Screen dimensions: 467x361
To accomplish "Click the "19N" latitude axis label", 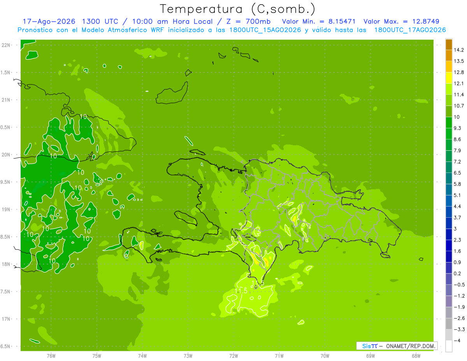I will [x=7, y=210].
